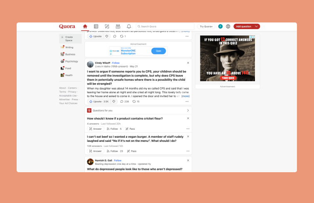This screenshot has height=203, width=314.
Task: Click the Add question button
Action: tap(244, 27)
